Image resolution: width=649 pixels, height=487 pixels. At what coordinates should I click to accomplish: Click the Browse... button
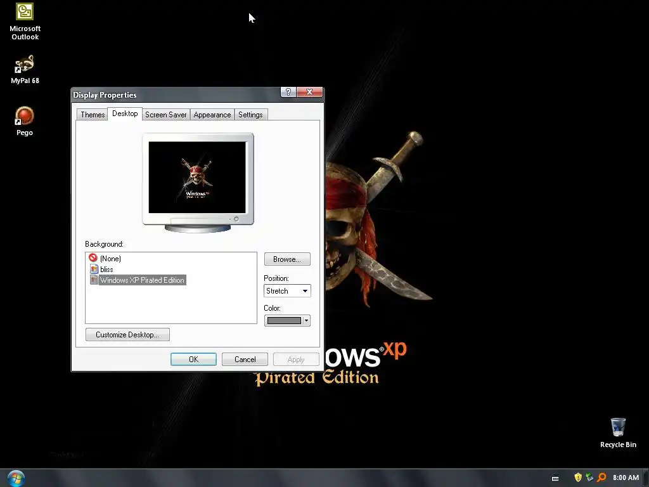pyautogui.click(x=287, y=259)
